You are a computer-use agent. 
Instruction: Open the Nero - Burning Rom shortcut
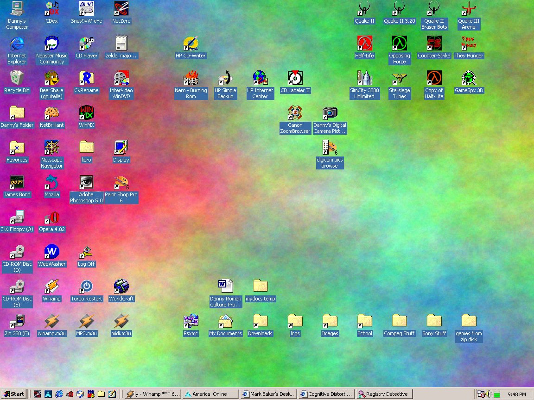pyautogui.click(x=191, y=78)
